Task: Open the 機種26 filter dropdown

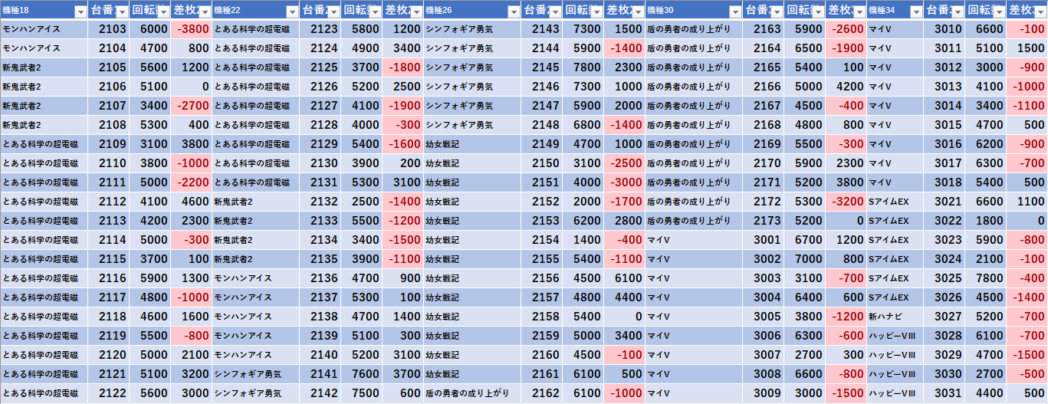Action: point(512,11)
